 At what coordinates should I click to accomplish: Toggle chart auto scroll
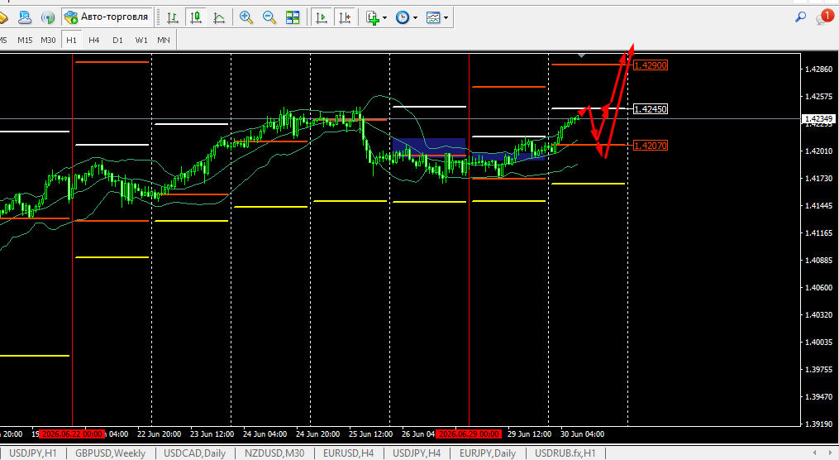322,17
